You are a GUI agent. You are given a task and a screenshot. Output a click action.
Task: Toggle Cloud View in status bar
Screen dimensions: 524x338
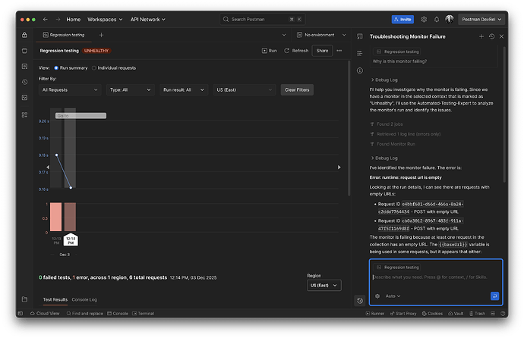coord(43,313)
